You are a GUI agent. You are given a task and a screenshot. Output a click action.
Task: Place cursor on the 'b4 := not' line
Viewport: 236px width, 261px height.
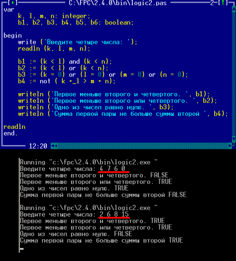(67, 81)
